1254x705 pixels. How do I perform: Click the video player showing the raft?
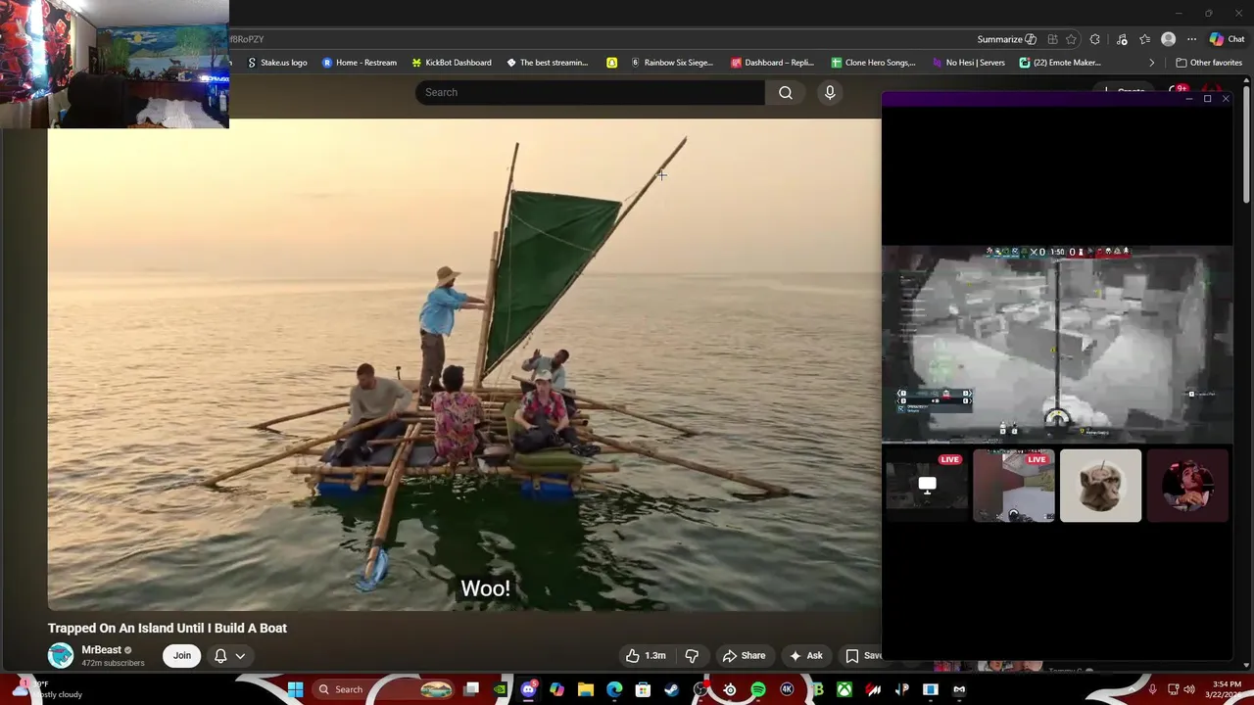tap(464, 364)
